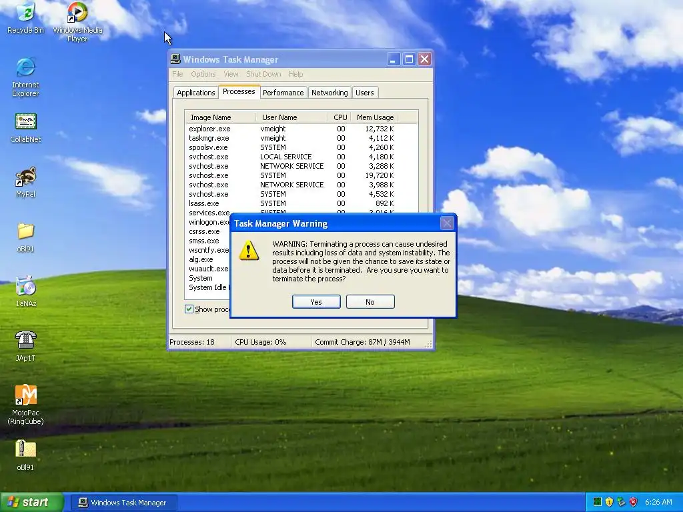Sort by Image Name column header
683x512 pixels.
[x=221, y=117]
